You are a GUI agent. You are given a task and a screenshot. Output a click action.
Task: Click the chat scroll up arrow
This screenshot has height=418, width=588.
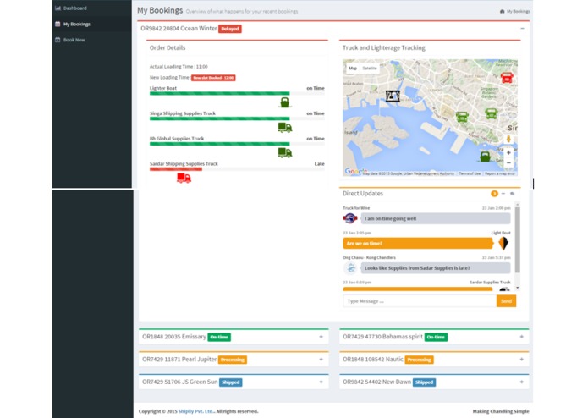(x=518, y=204)
